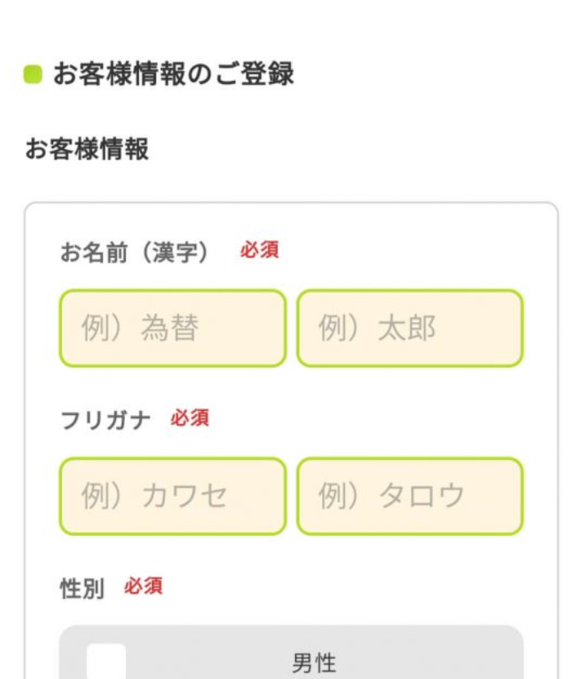
Task: Click the カワセ placeholder text in furigana box
Action: (x=185, y=496)
